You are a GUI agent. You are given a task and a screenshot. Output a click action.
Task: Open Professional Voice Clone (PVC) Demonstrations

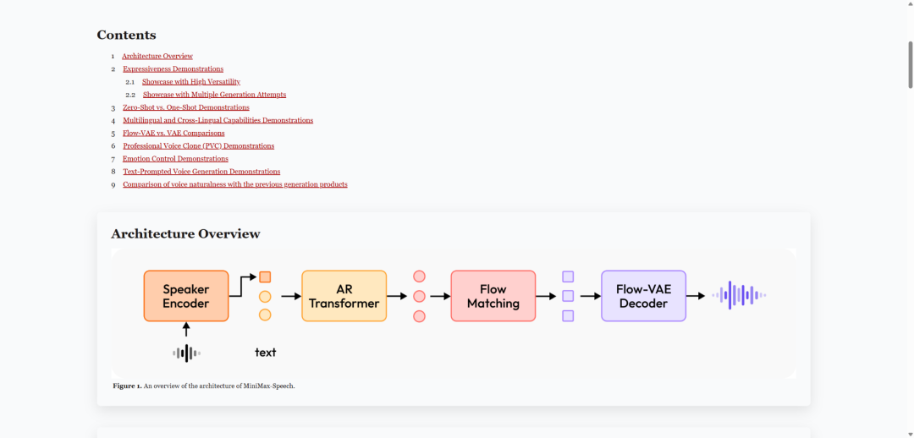(199, 146)
